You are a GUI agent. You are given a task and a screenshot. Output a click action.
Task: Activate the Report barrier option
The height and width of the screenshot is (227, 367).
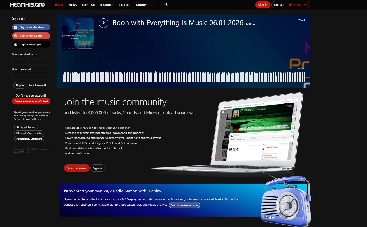[26, 127]
